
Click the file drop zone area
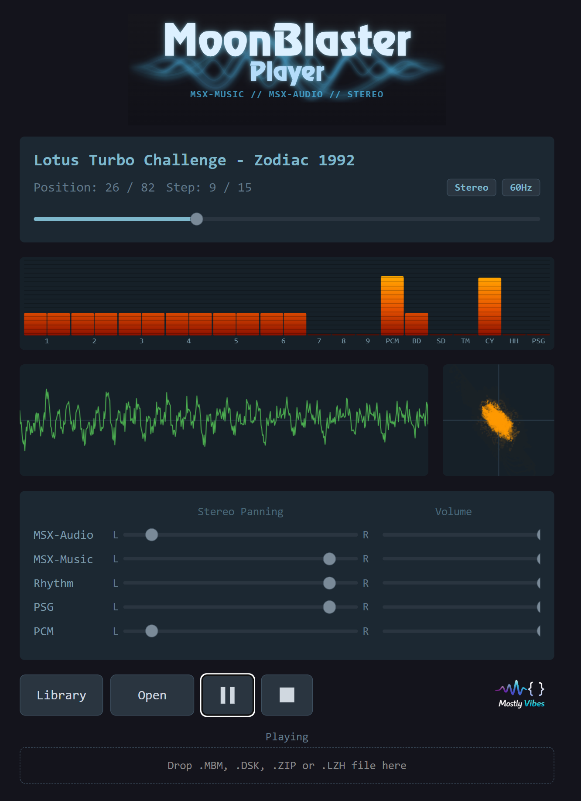287,766
